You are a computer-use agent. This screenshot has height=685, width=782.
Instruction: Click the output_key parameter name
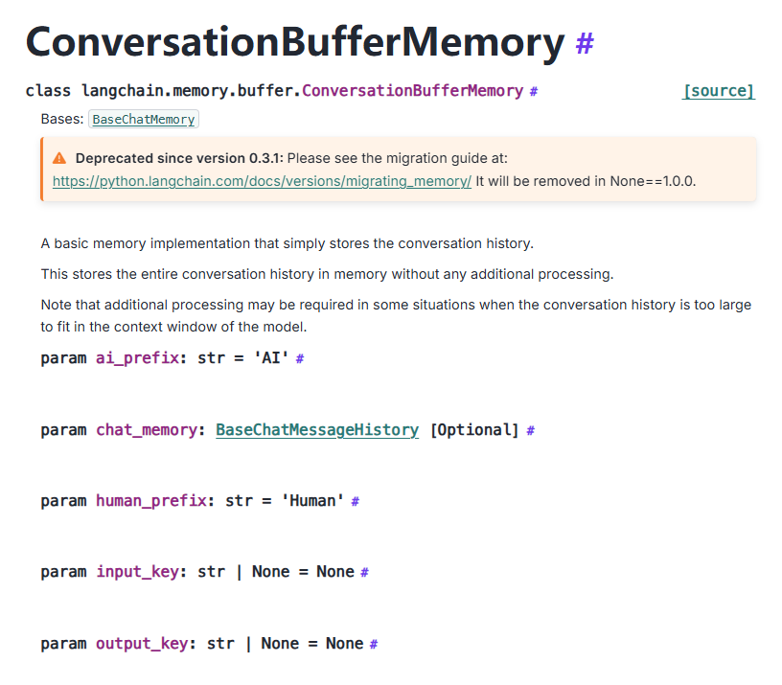tap(143, 643)
